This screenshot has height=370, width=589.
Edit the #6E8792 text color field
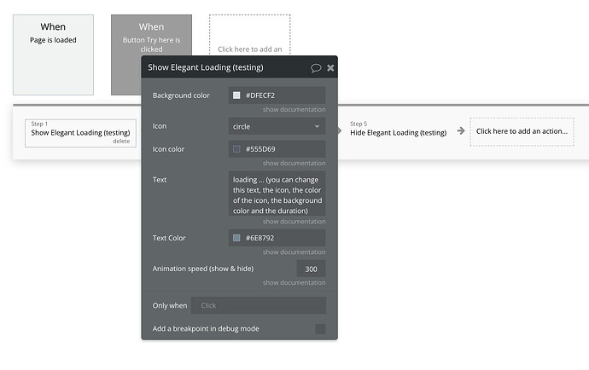coord(277,238)
